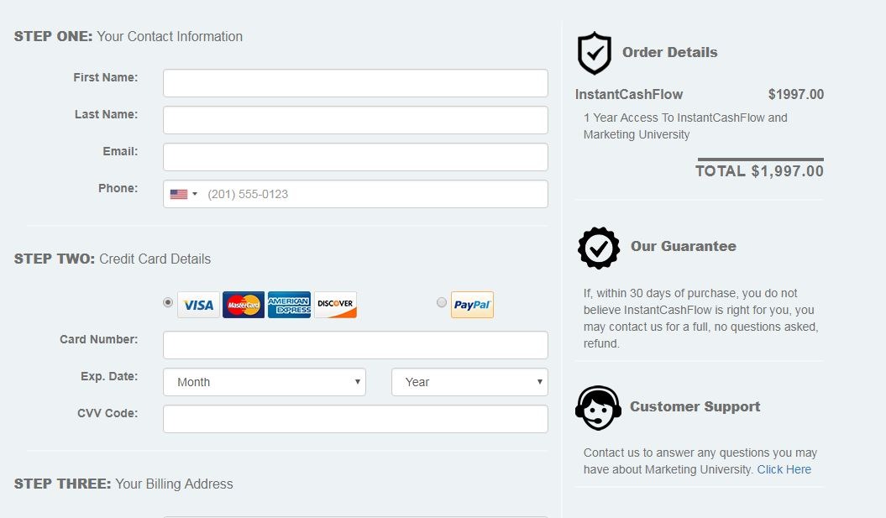This screenshot has height=518, width=886.
Task: Click the MasterCard logo
Action: [244, 305]
